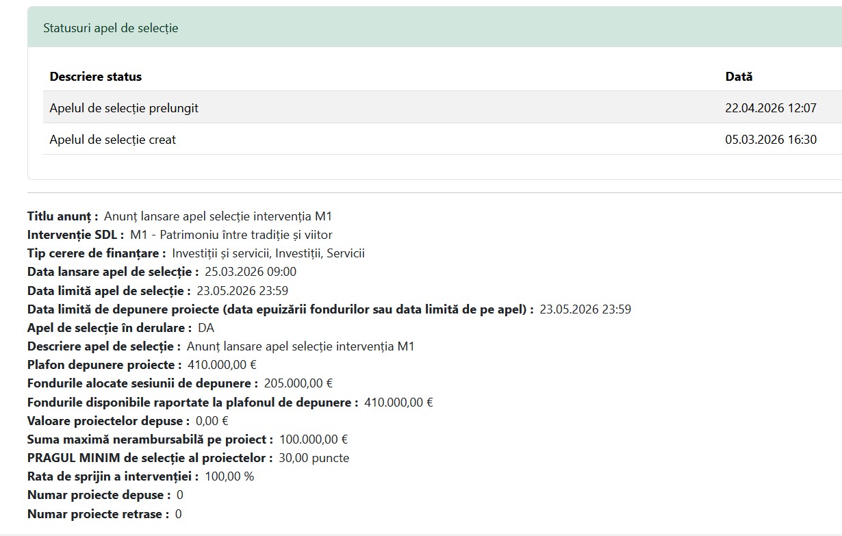Click the 'Plafon depunere proiecte' label
Viewport: 842px width, 536px height.
105,365
